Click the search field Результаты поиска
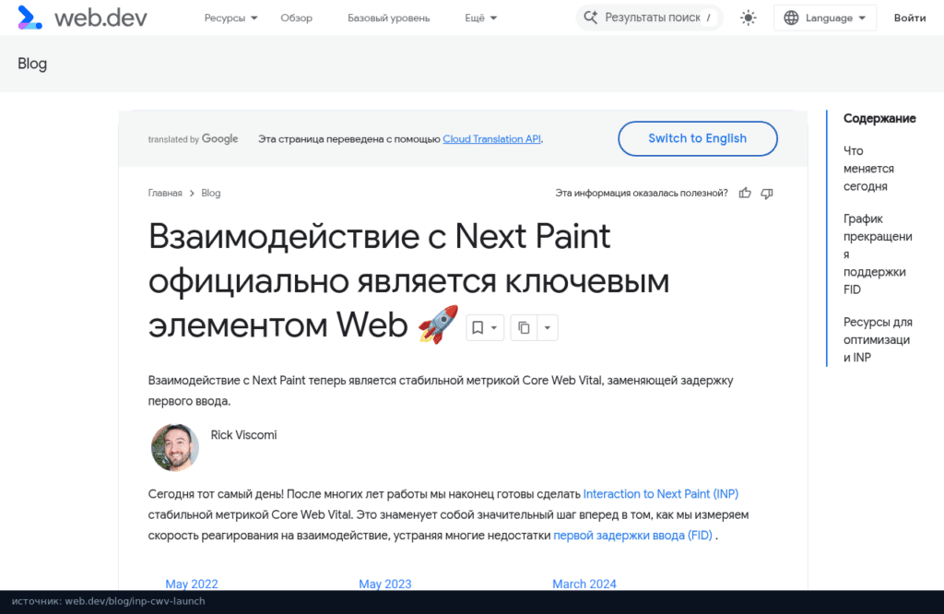The width and height of the screenshot is (944, 614). 649,18
